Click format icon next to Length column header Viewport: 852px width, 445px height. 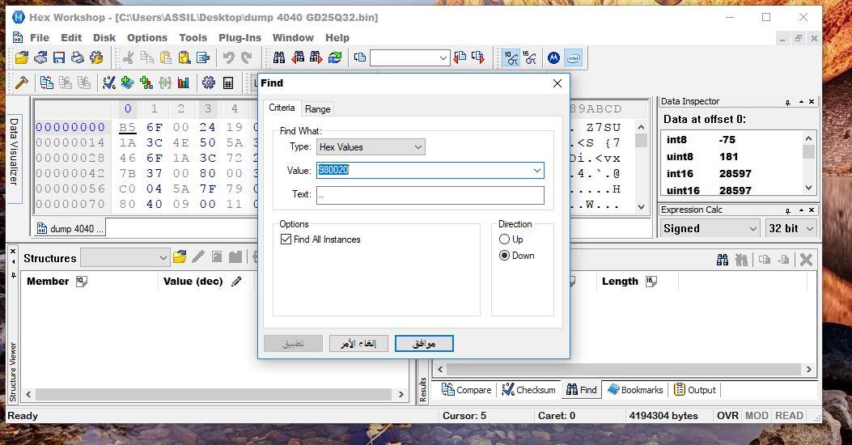pos(651,281)
